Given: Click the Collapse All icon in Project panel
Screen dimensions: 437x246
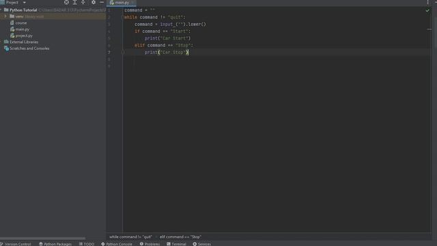Looking at the screenshot, I should click(83, 3).
